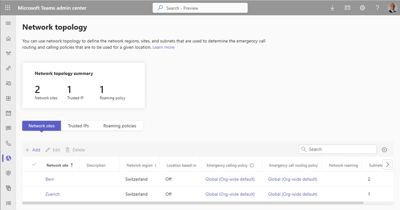Image resolution: width=400 pixels, height=210 pixels.
Task: Click Switzerland in the Zuerich row
Action: coord(136,194)
